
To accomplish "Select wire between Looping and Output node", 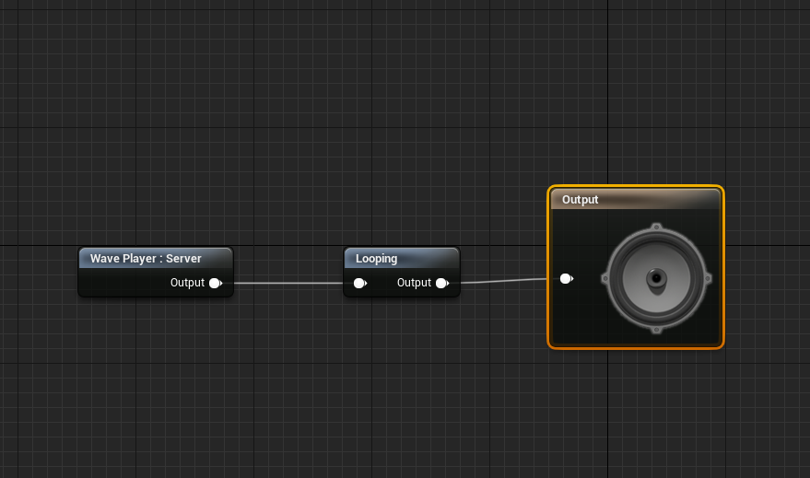I will click(x=502, y=280).
